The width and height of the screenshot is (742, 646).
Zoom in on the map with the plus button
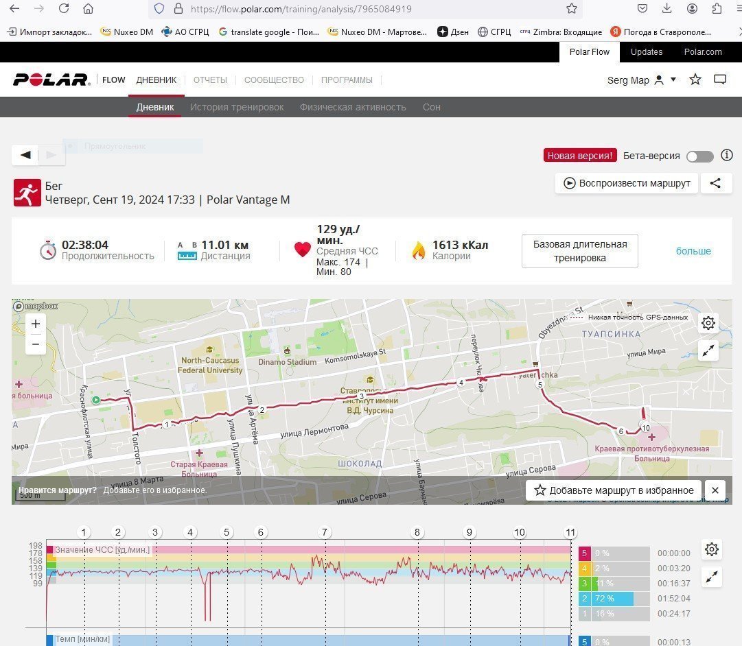(x=36, y=324)
